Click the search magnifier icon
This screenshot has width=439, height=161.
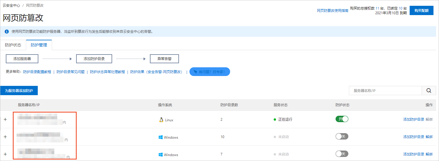pyautogui.click(x=429, y=91)
